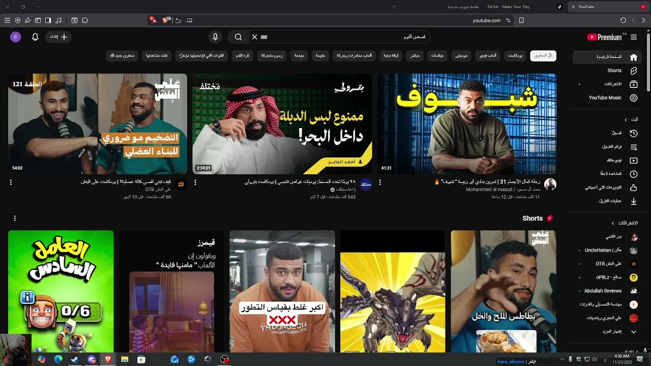Image resolution: width=651 pixels, height=366 pixels.
Task: Open the Mohammed al masud channel link
Action: (x=503, y=190)
